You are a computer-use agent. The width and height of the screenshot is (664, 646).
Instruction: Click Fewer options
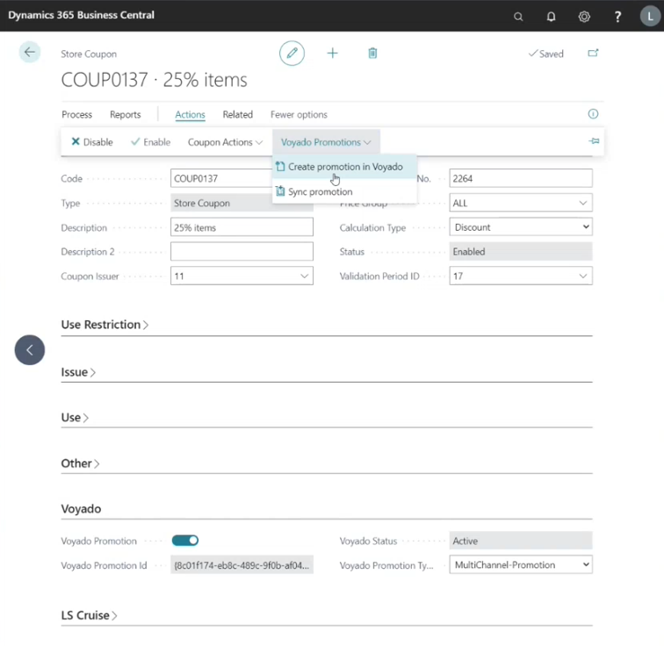click(x=299, y=115)
